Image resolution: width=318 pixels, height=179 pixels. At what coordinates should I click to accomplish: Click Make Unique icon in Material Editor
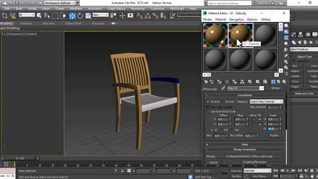242,82
